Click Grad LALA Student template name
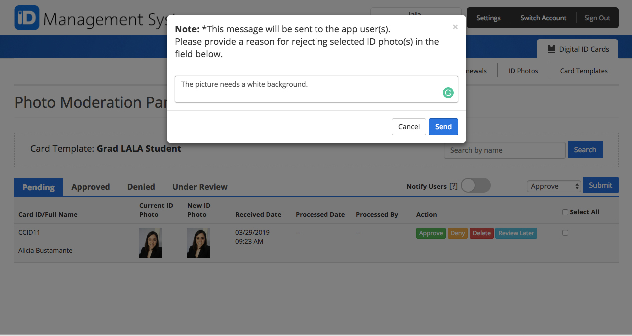The image size is (632, 336). coord(139,148)
